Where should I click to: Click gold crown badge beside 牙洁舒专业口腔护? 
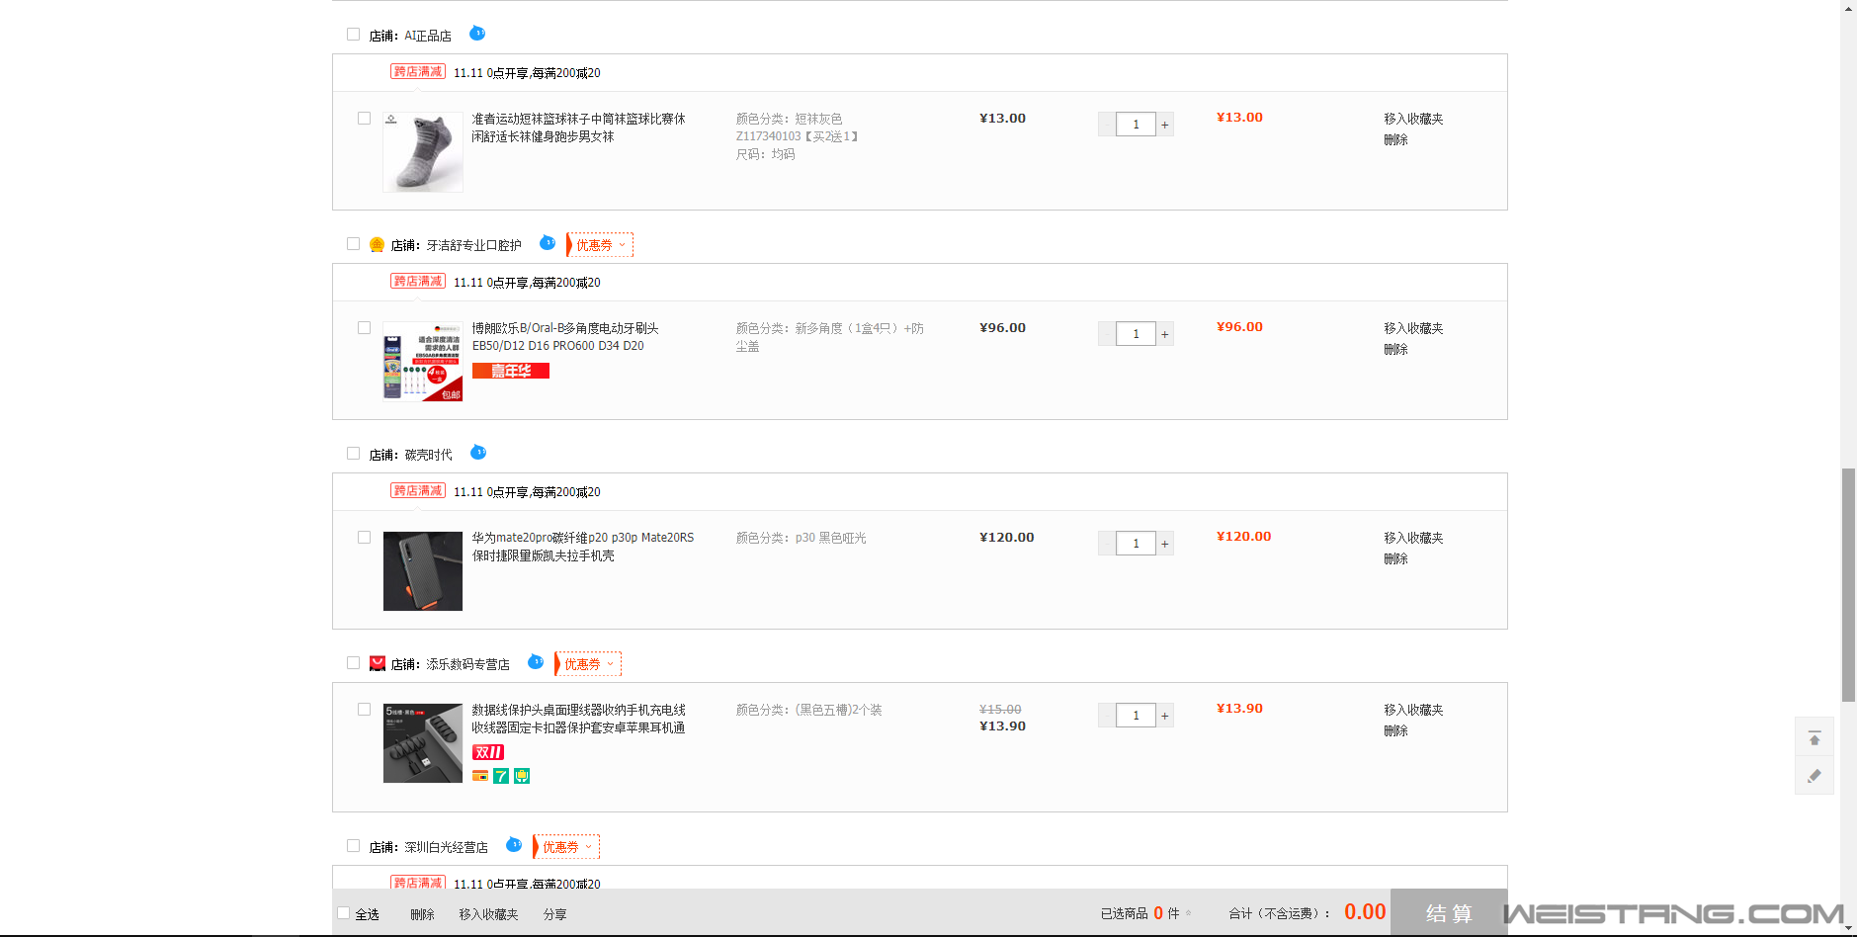click(x=377, y=244)
